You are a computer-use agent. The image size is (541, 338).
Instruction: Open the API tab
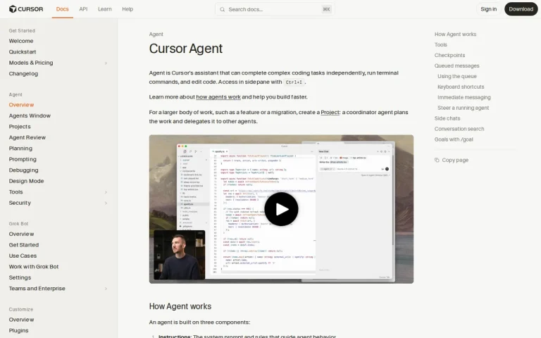pyautogui.click(x=83, y=9)
